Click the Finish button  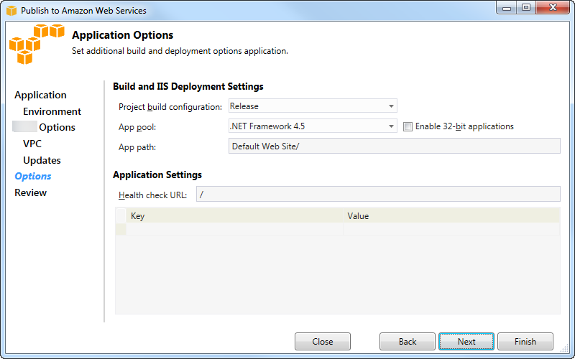(x=525, y=342)
